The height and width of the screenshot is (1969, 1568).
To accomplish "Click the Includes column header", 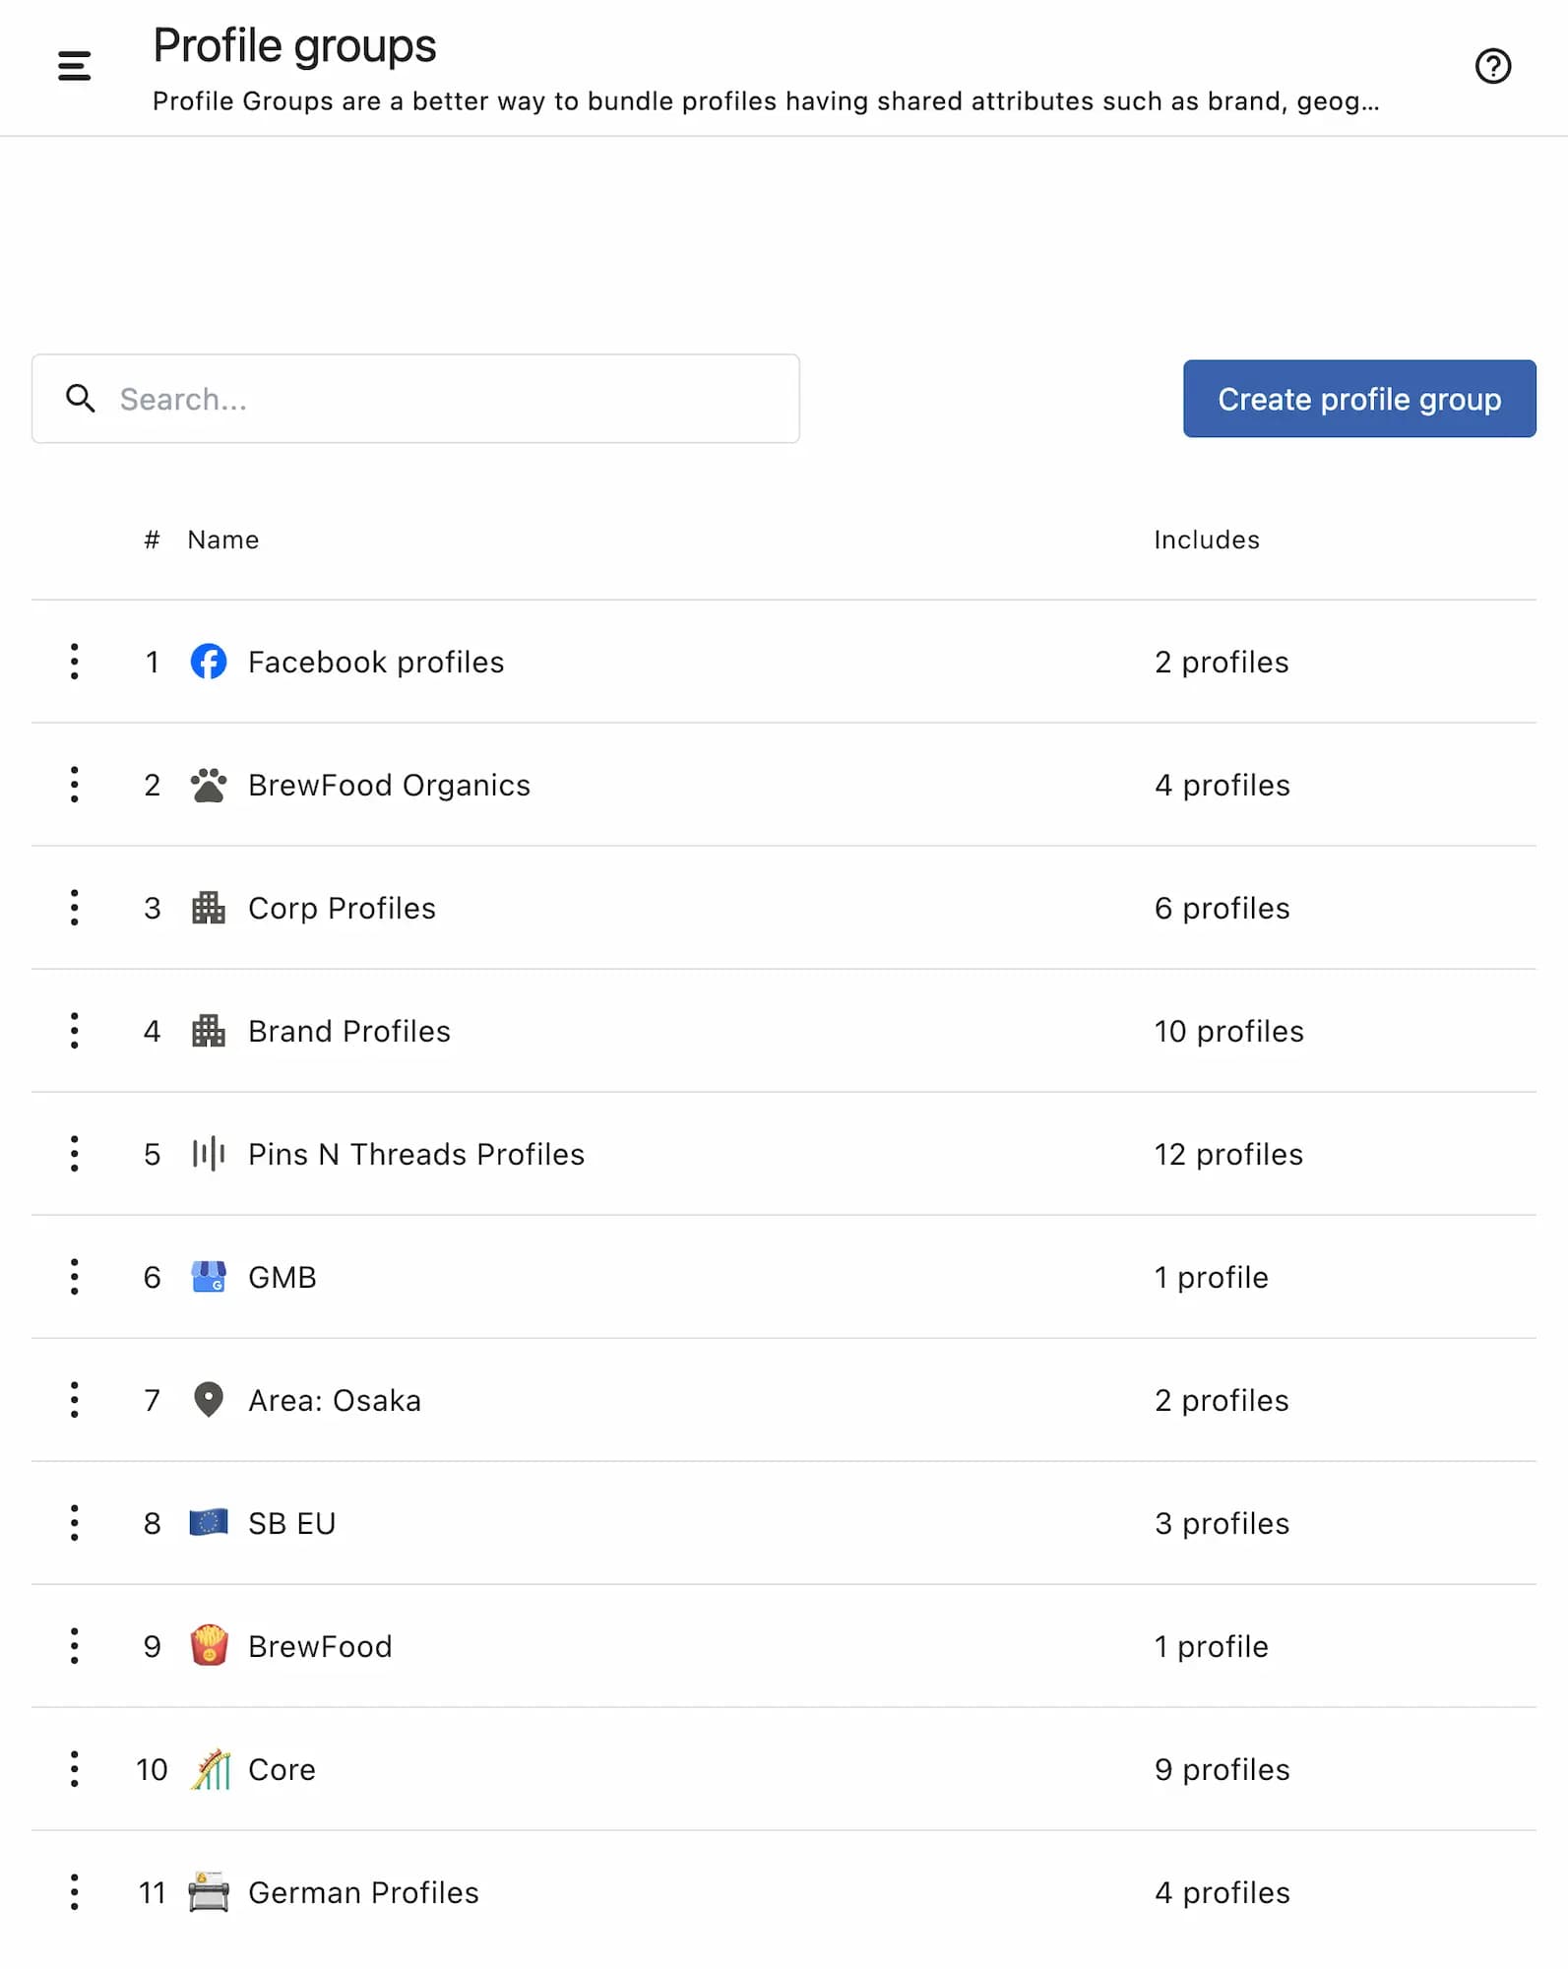I will pyautogui.click(x=1206, y=540).
